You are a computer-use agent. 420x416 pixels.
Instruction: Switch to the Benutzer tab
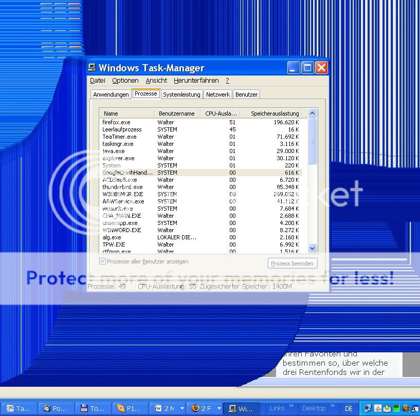(x=246, y=94)
